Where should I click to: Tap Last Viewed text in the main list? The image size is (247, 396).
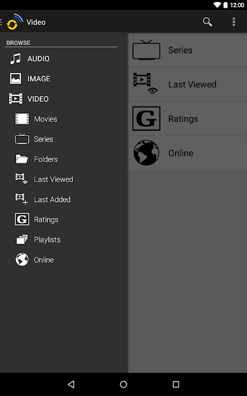pyautogui.click(x=192, y=85)
